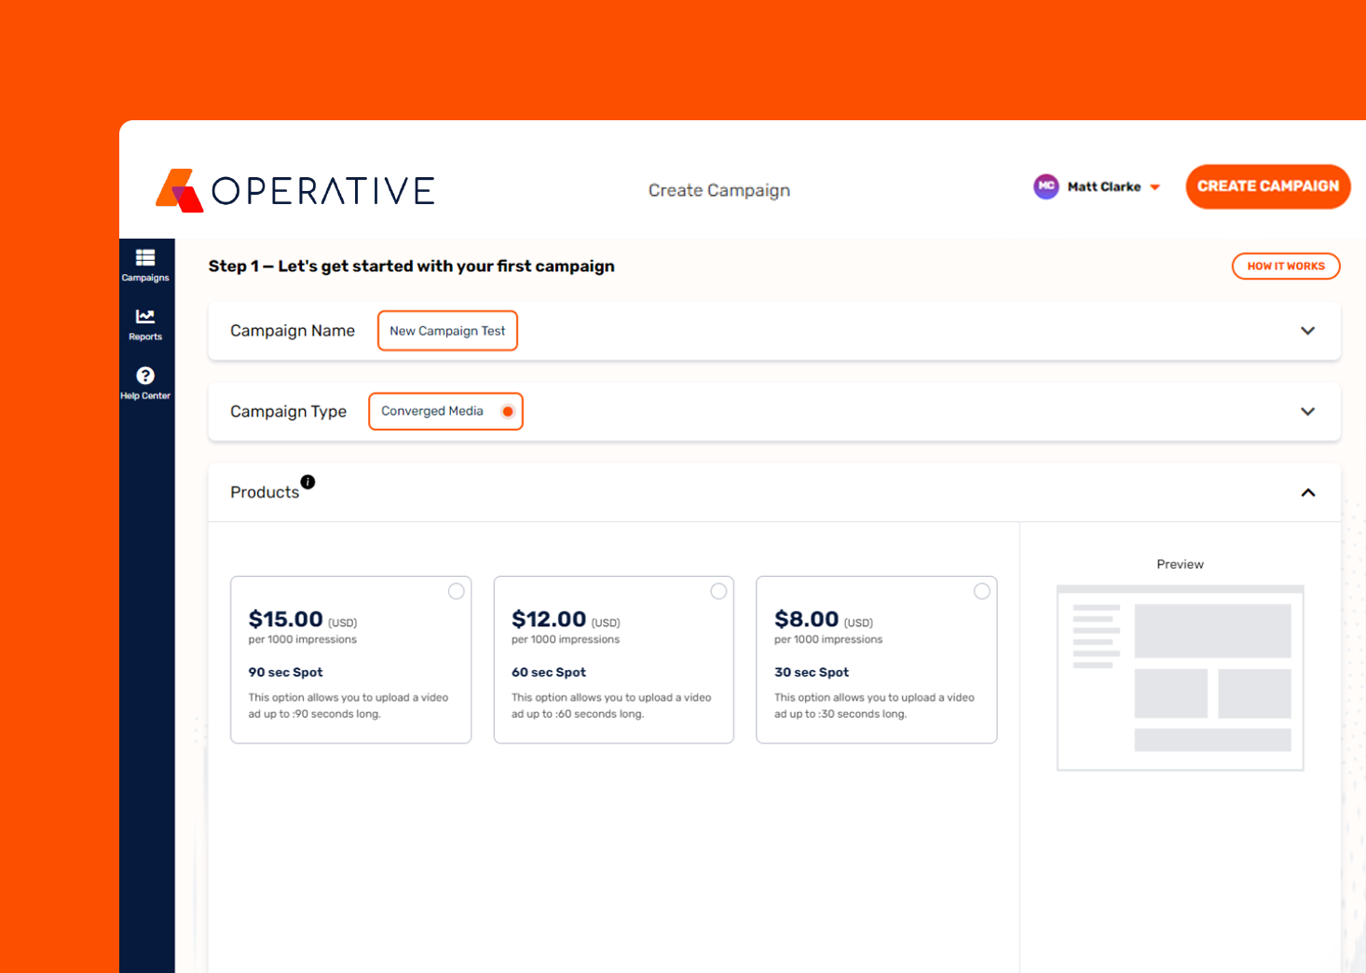Click the Preview thumbnail
The width and height of the screenshot is (1366, 973).
tap(1180, 678)
